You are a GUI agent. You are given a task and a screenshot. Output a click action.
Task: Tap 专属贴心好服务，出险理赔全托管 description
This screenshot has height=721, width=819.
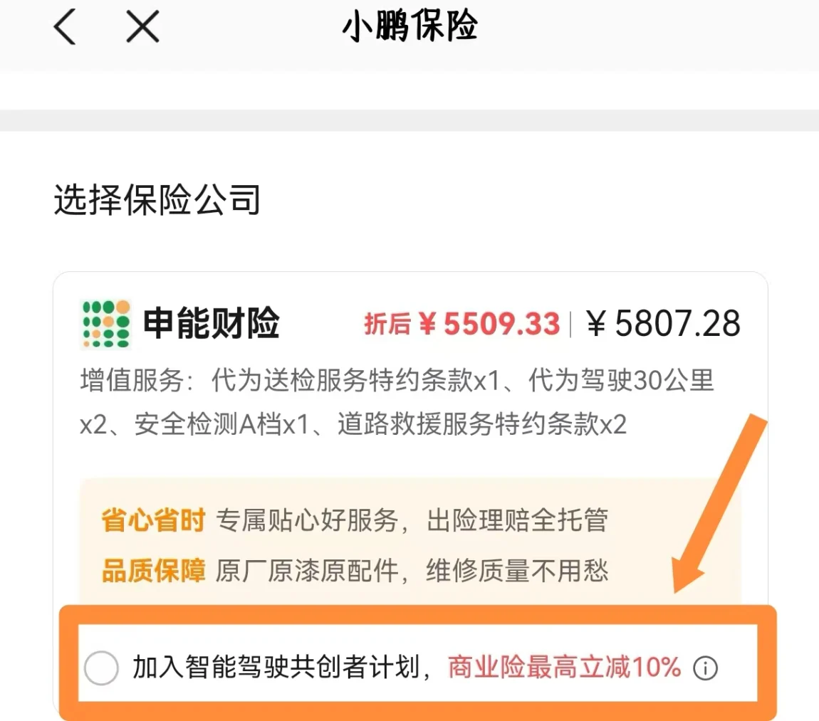[x=412, y=520]
